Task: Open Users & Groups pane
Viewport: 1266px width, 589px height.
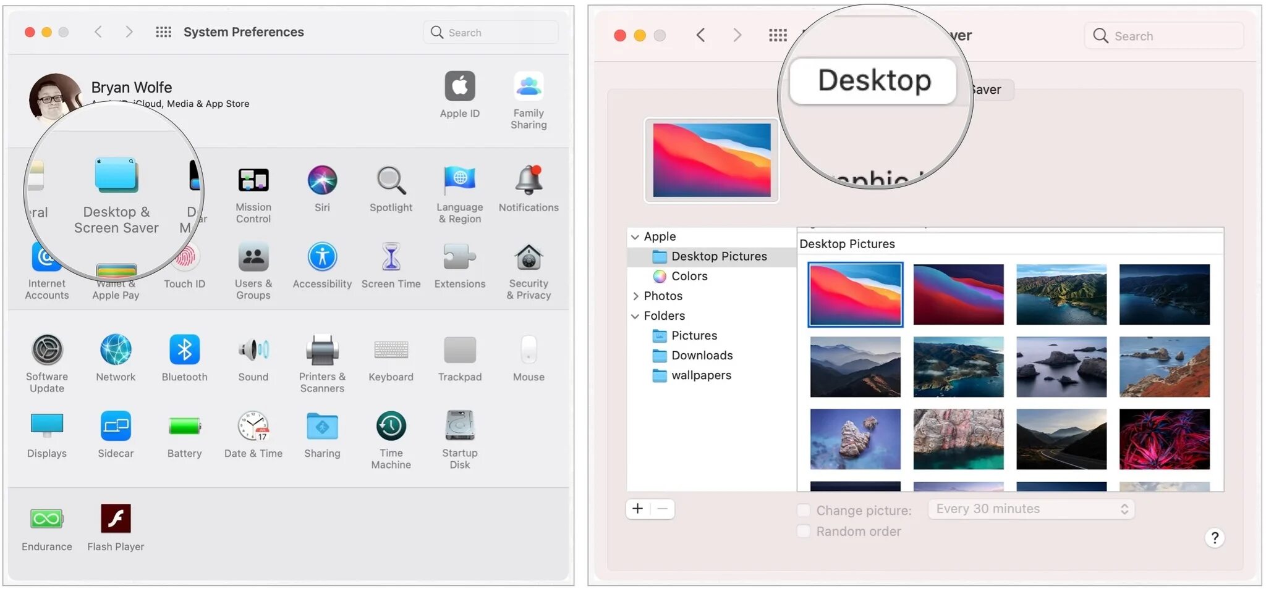Action: coord(253,271)
